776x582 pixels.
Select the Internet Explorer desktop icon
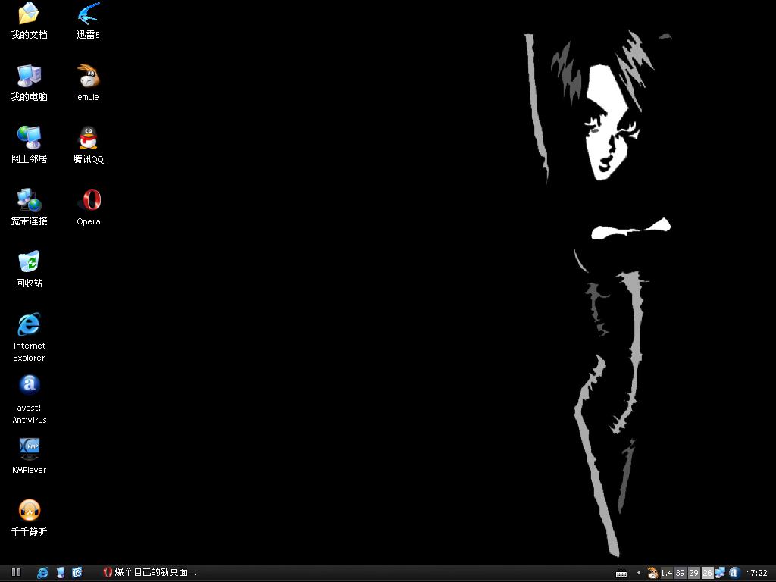point(29,325)
